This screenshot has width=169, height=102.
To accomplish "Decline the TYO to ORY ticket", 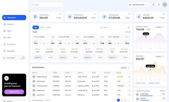I will click(51, 57).
